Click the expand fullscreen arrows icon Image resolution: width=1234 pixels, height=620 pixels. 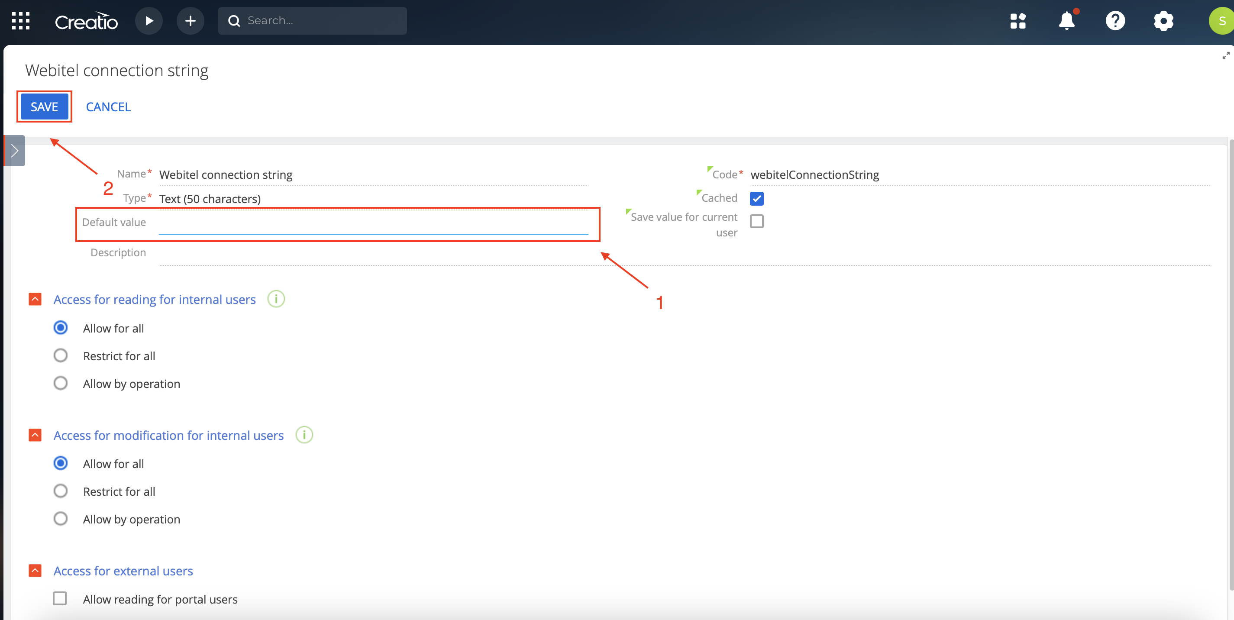pyautogui.click(x=1226, y=55)
